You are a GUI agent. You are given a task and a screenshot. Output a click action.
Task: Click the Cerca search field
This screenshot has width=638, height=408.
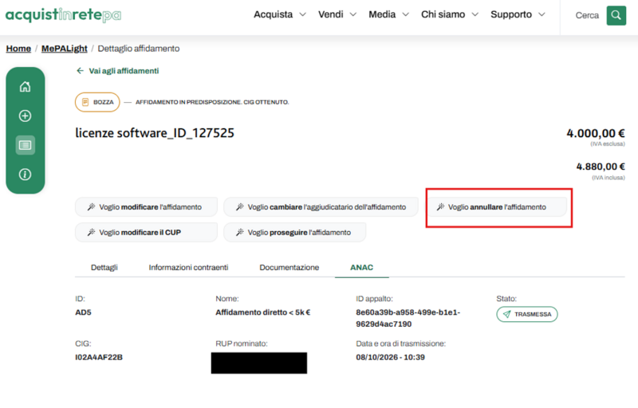(587, 15)
